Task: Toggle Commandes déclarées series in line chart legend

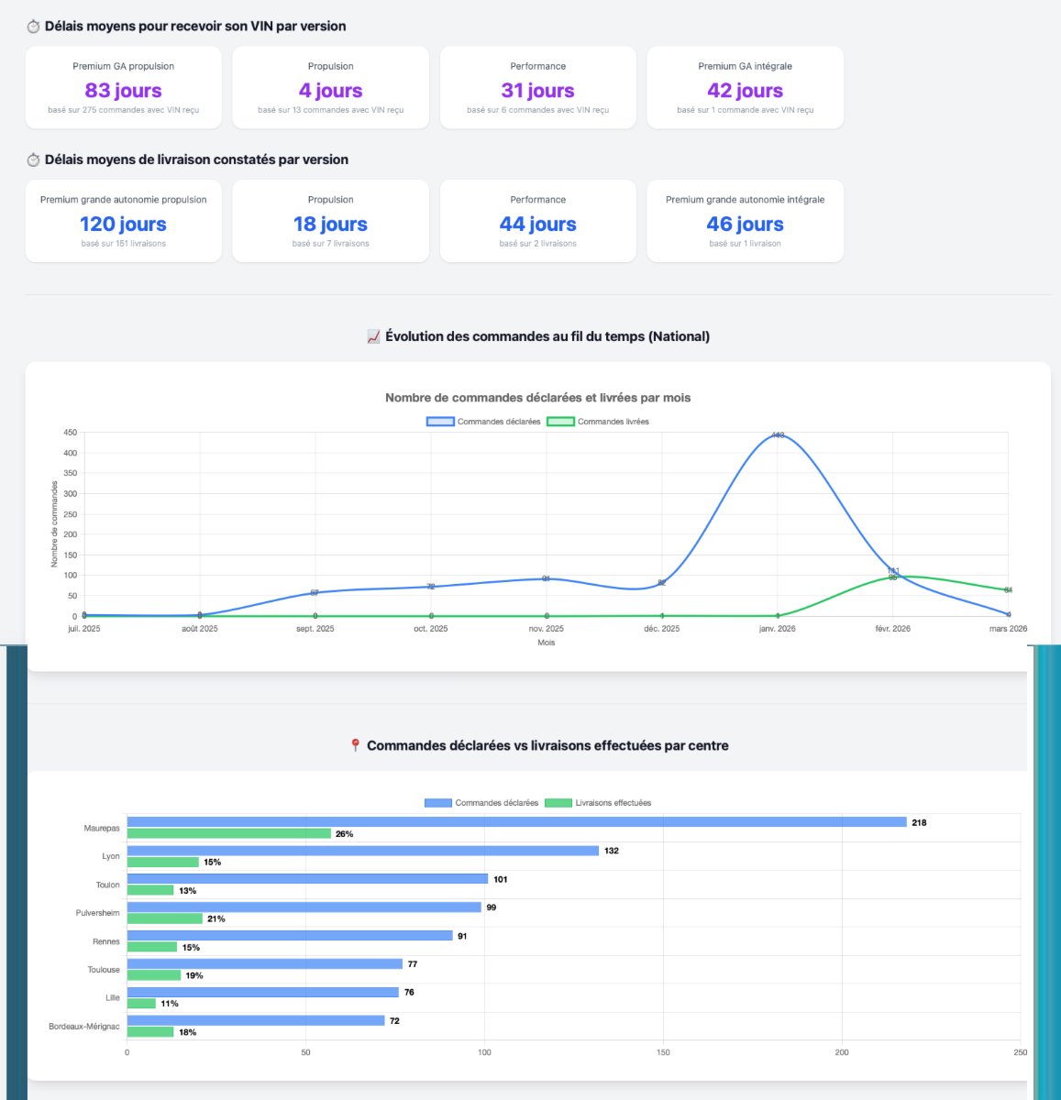Action: [483, 422]
